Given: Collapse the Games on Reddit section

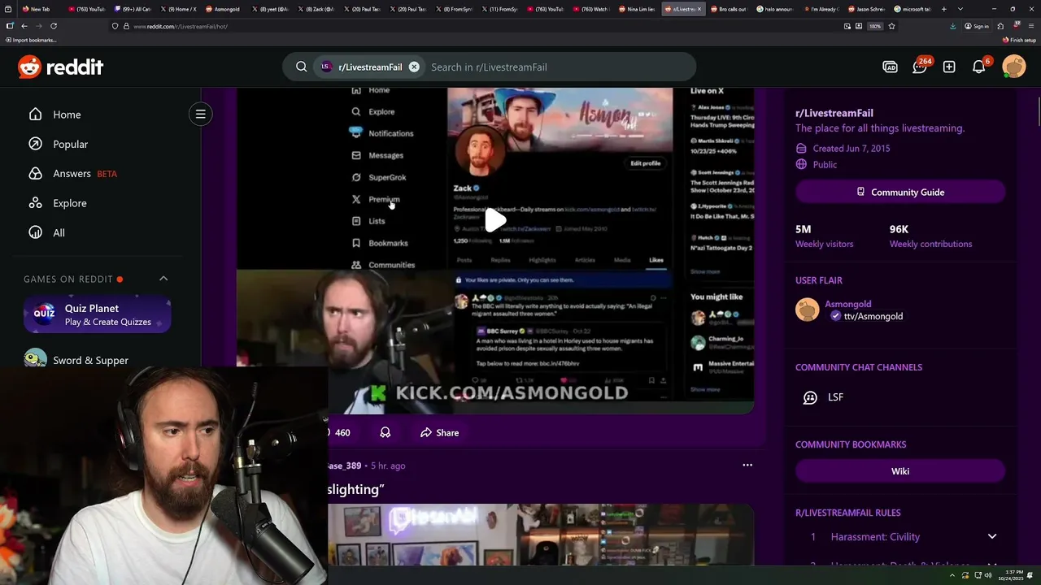Looking at the screenshot, I should pyautogui.click(x=163, y=279).
